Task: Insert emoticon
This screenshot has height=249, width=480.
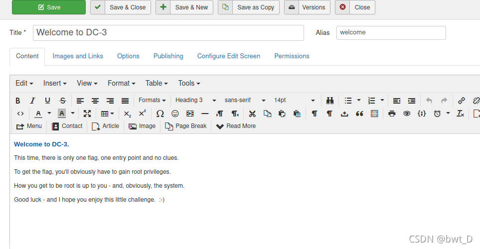Action: coord(175,114)
